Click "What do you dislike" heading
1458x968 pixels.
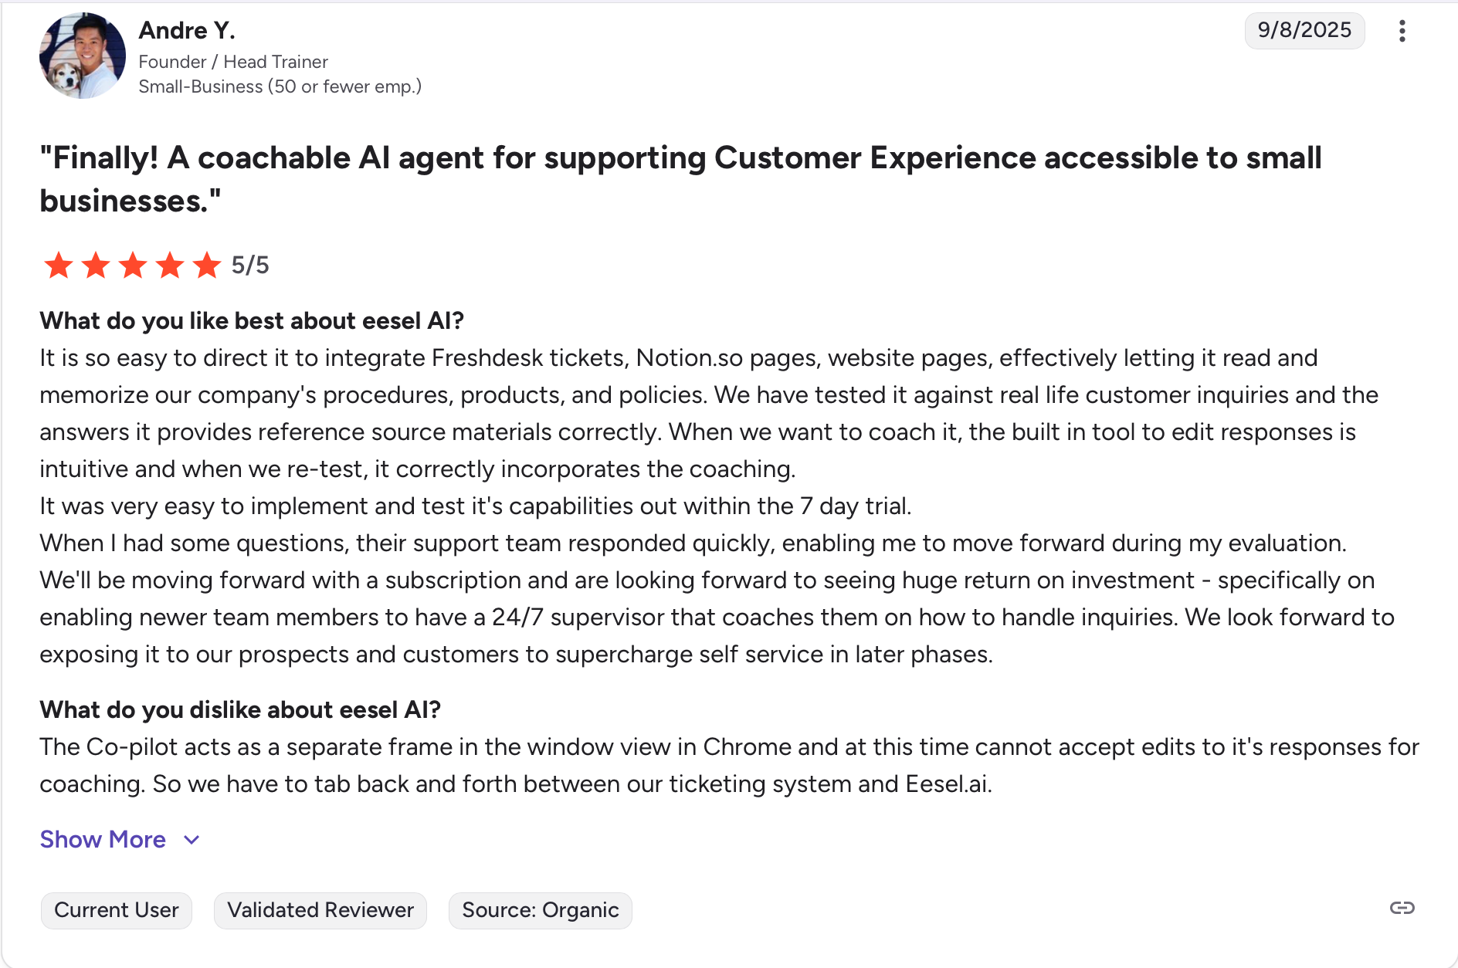240,709
